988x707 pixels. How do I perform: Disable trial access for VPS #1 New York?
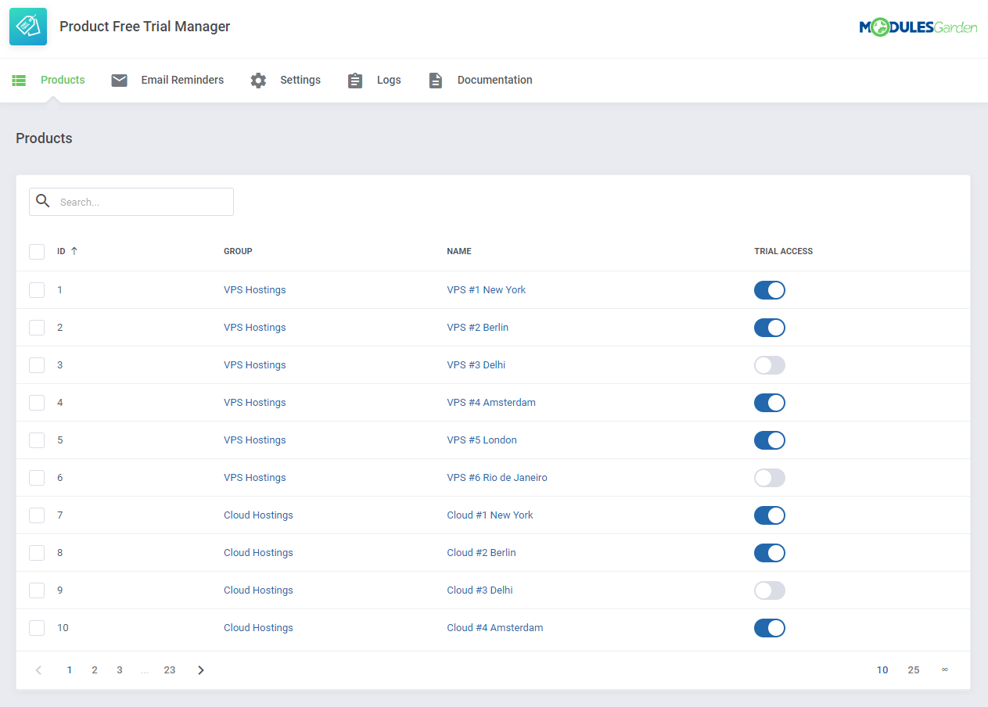769,289
